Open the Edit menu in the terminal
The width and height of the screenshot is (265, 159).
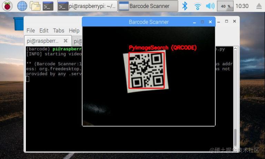[44, 31]
